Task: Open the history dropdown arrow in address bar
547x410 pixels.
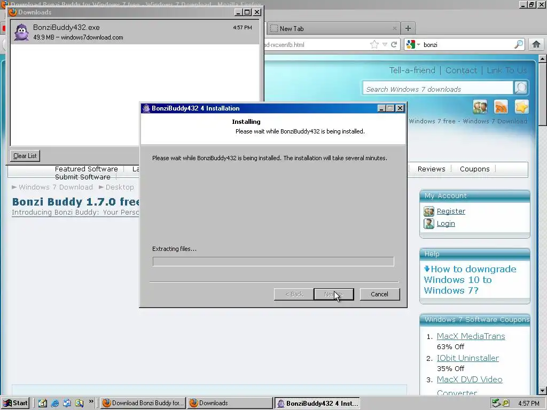Action: 385,44
